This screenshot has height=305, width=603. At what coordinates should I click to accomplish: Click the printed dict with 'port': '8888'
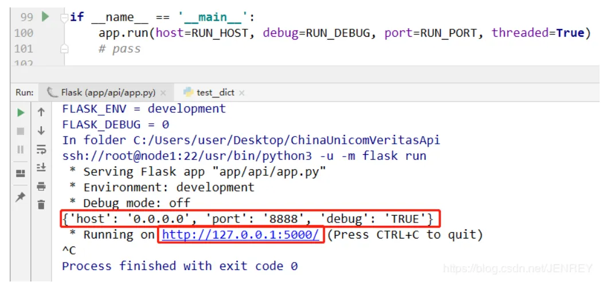tap(248, 219)
